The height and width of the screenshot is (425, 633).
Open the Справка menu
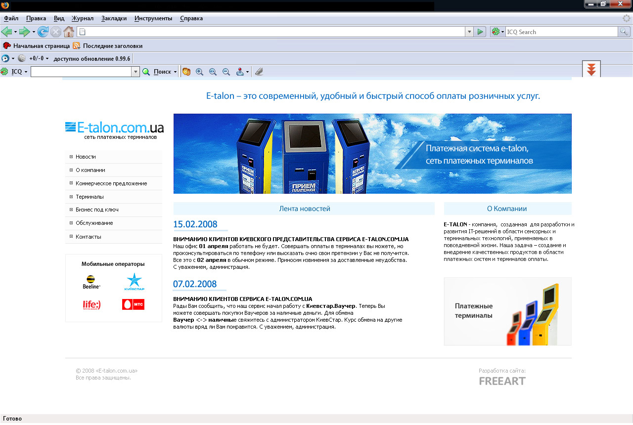[191, 18]
